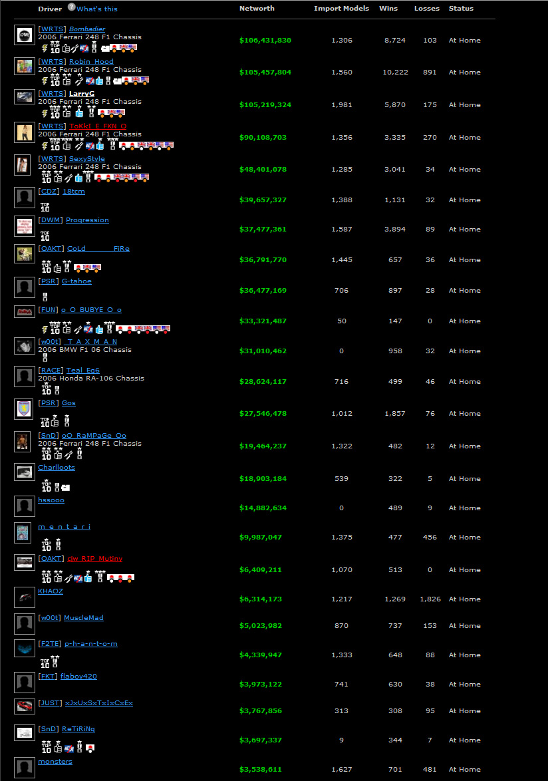Viewport: 548px width, 781px height.
Task: Click the lightning bolt badge under Bombadier
Action: 45,48
